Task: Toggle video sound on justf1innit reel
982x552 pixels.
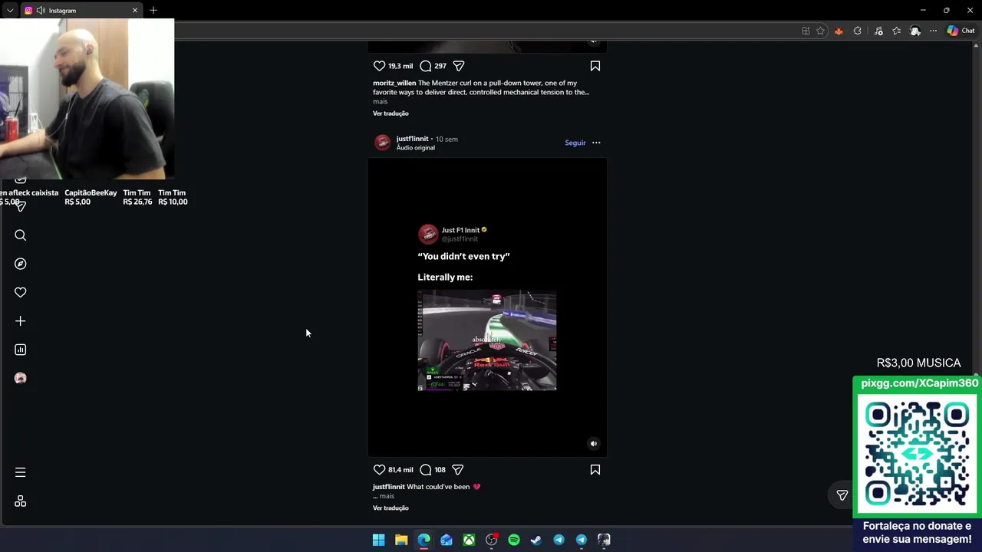Action: [593, 443]
